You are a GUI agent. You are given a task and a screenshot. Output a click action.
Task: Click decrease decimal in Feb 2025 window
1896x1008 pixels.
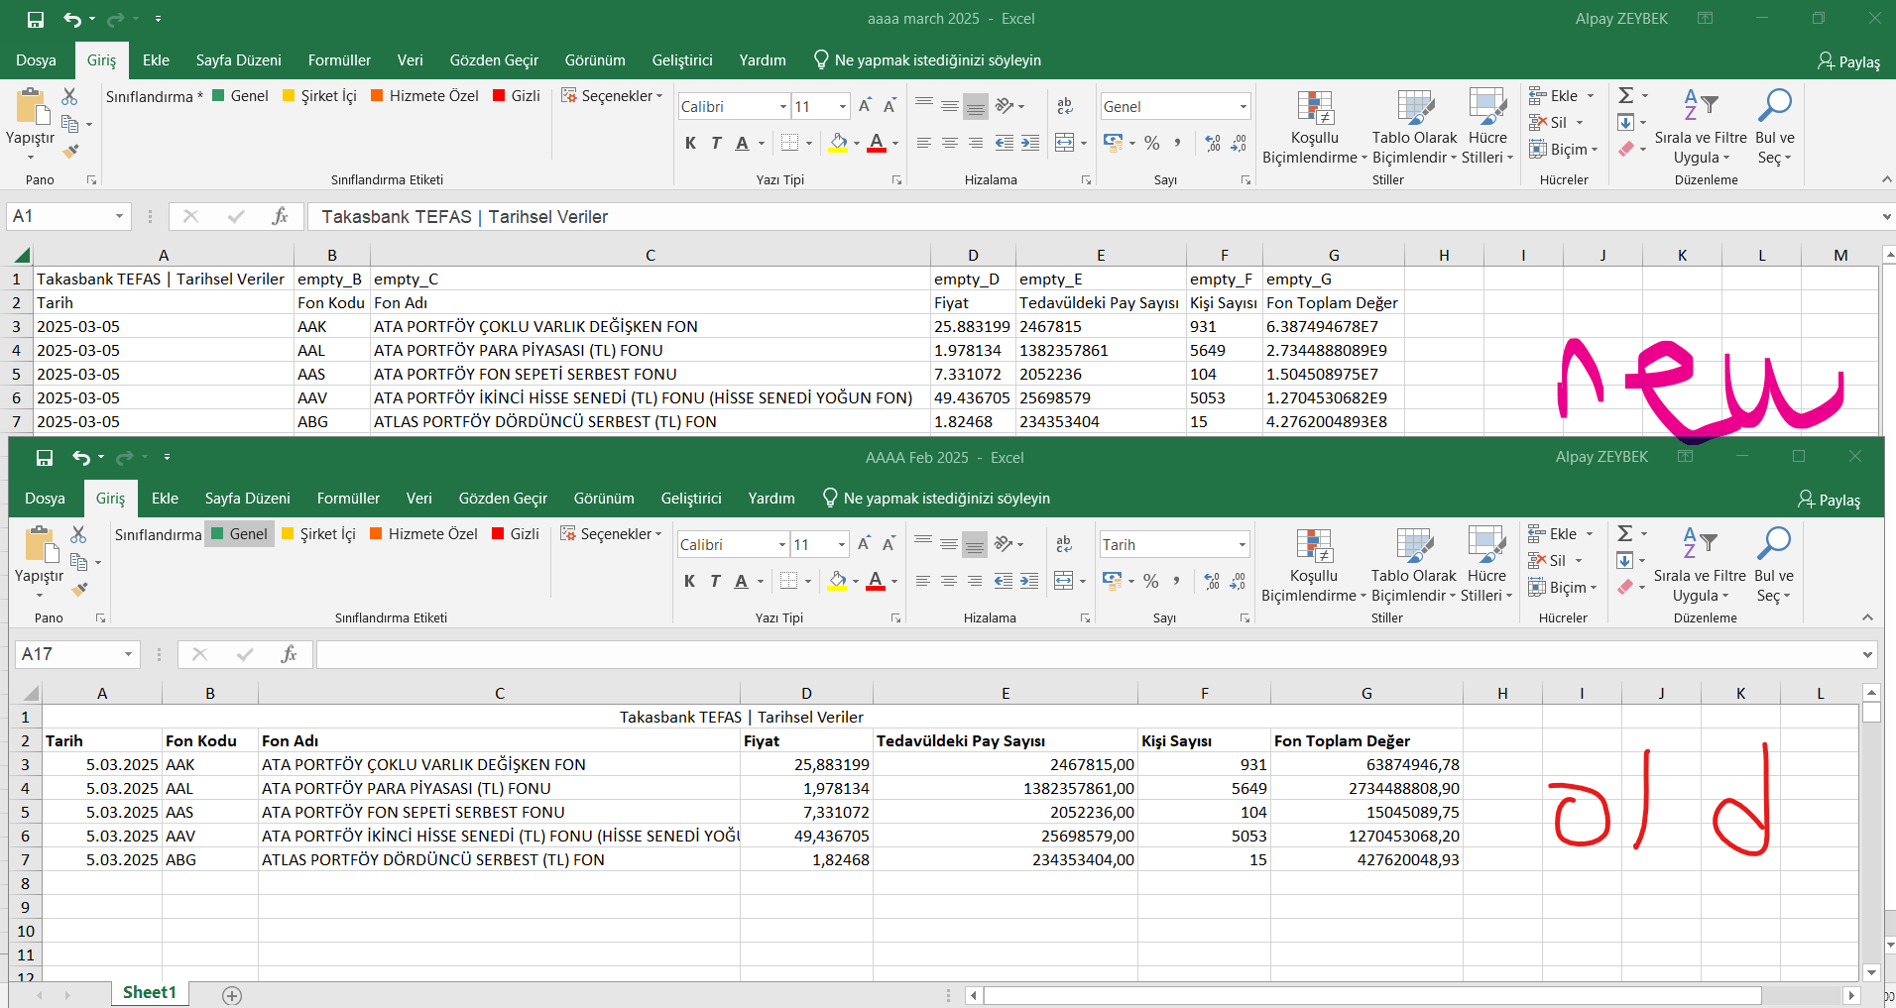click(1238, 582)
